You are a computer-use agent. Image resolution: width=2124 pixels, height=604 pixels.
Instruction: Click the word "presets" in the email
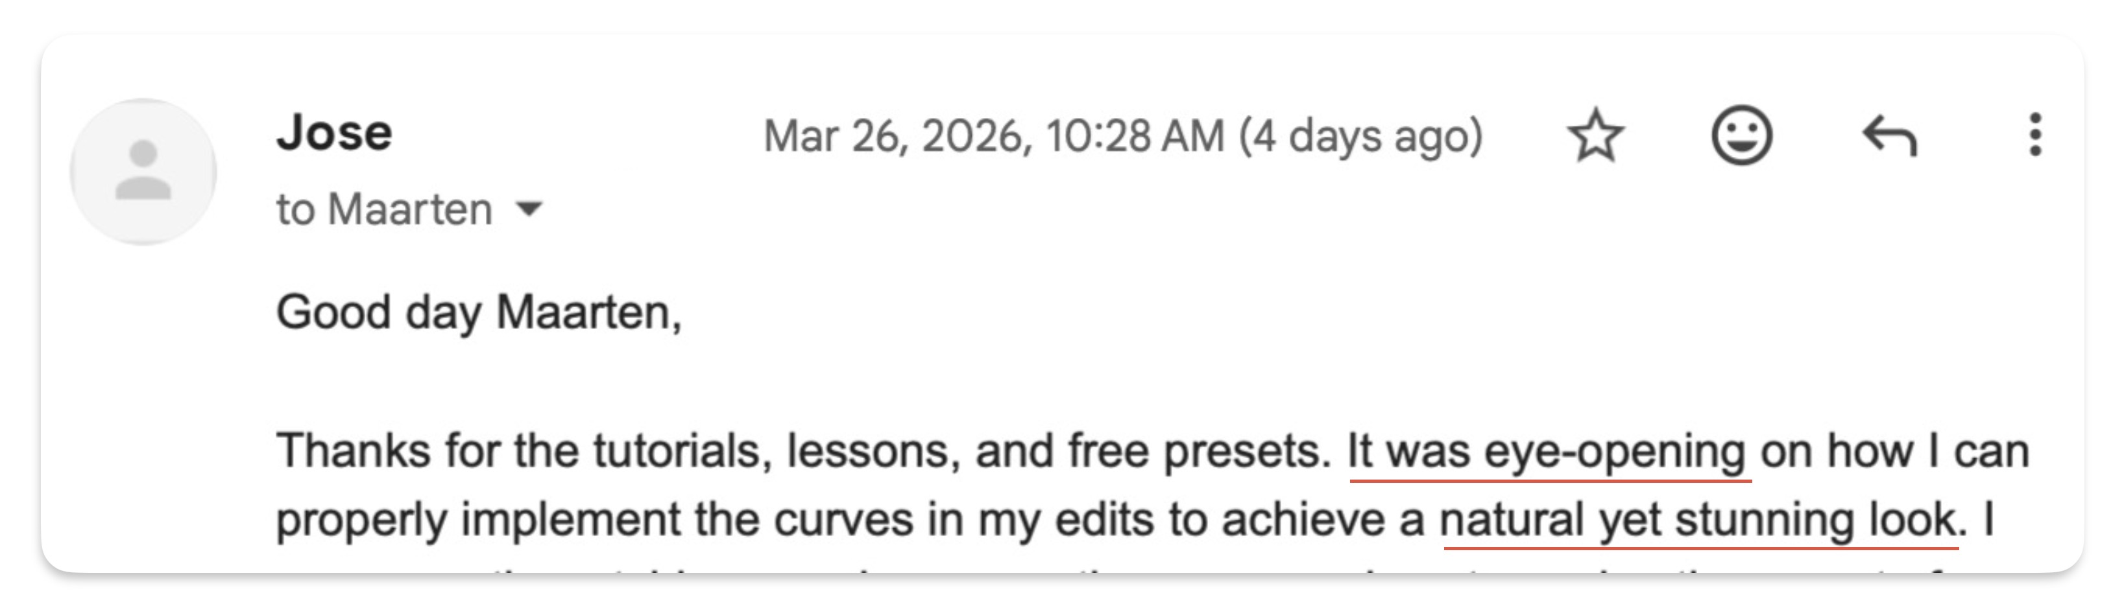click(1246, 452)
